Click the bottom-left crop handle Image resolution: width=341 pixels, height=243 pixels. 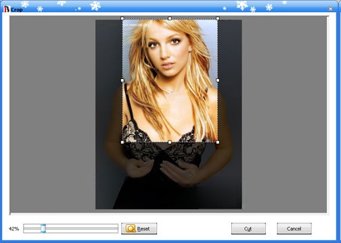pyautogui.click(x=122, y=142)
